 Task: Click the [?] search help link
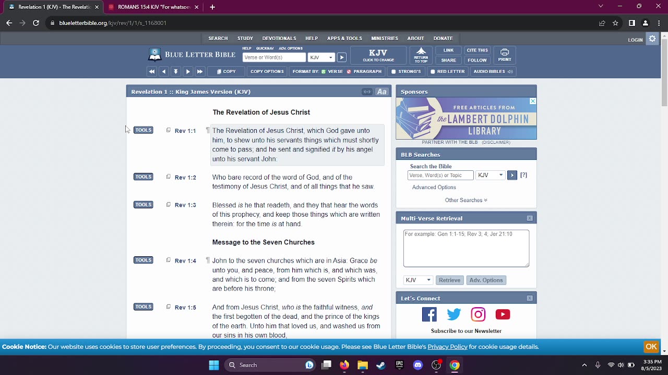523,175
